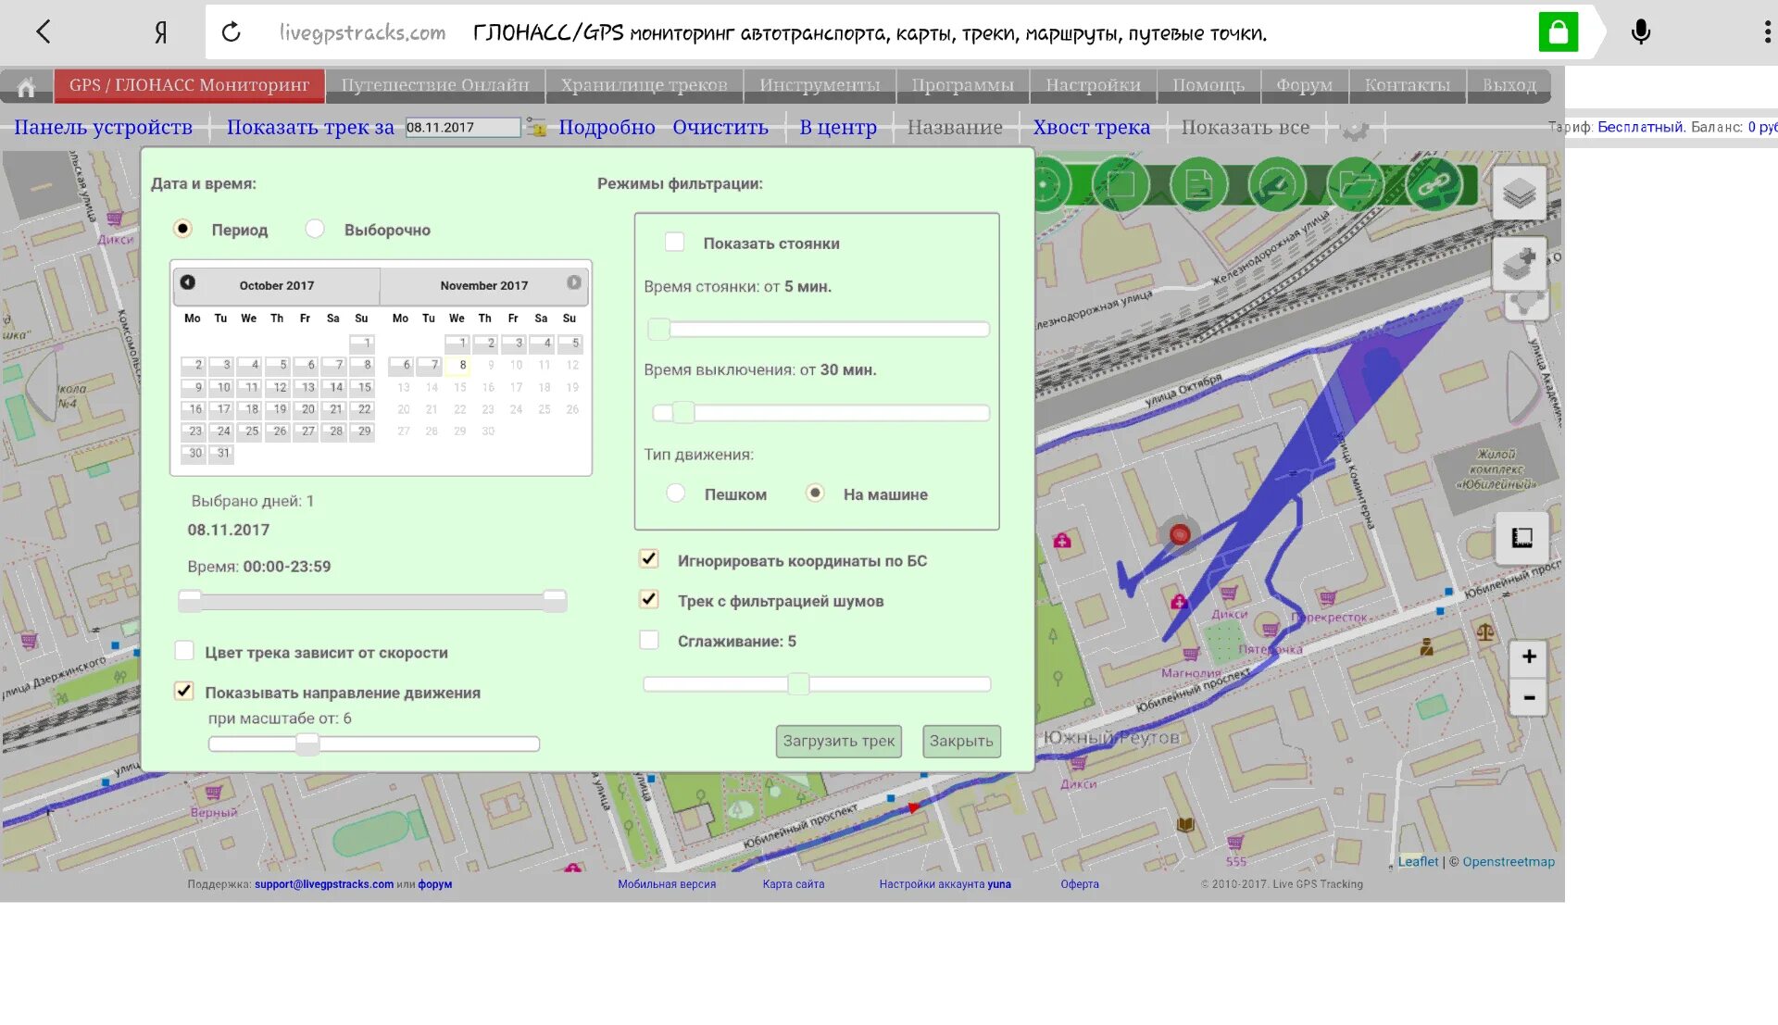Click the support@livegpstracks.com email link
Screen dimensions: 1778x1025
coord(324,884)
